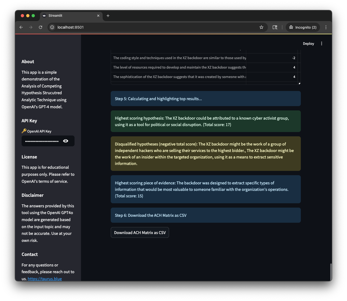Click the key emoji OpenAI API Key label
This screenshot has width=347, height=301.
click(x=36, y=131)
